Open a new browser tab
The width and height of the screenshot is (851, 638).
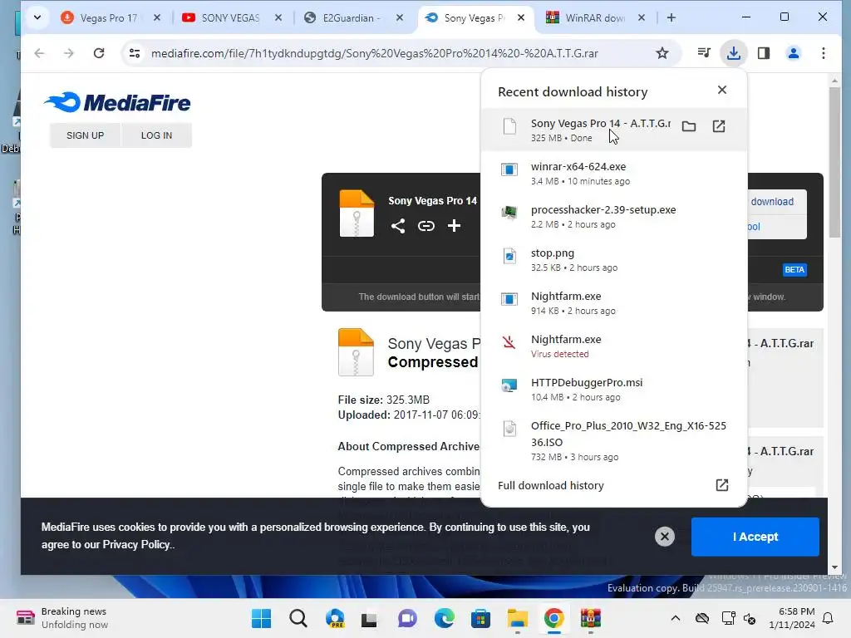pyautogui.click(x=671, y=18)
